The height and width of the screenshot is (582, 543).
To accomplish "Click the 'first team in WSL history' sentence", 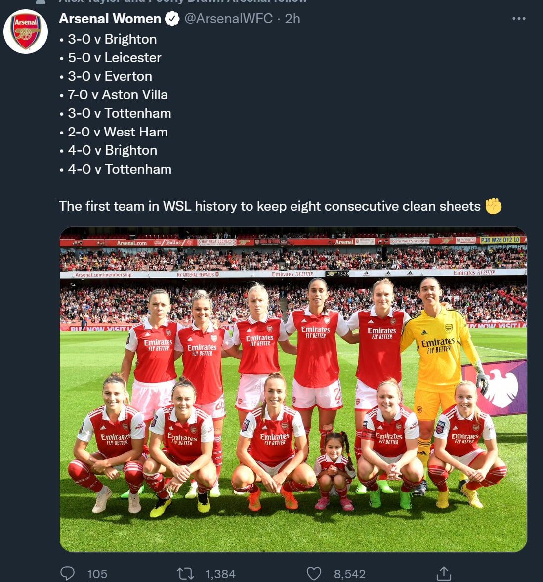I will pyautogui.click(x=269, y=206).
